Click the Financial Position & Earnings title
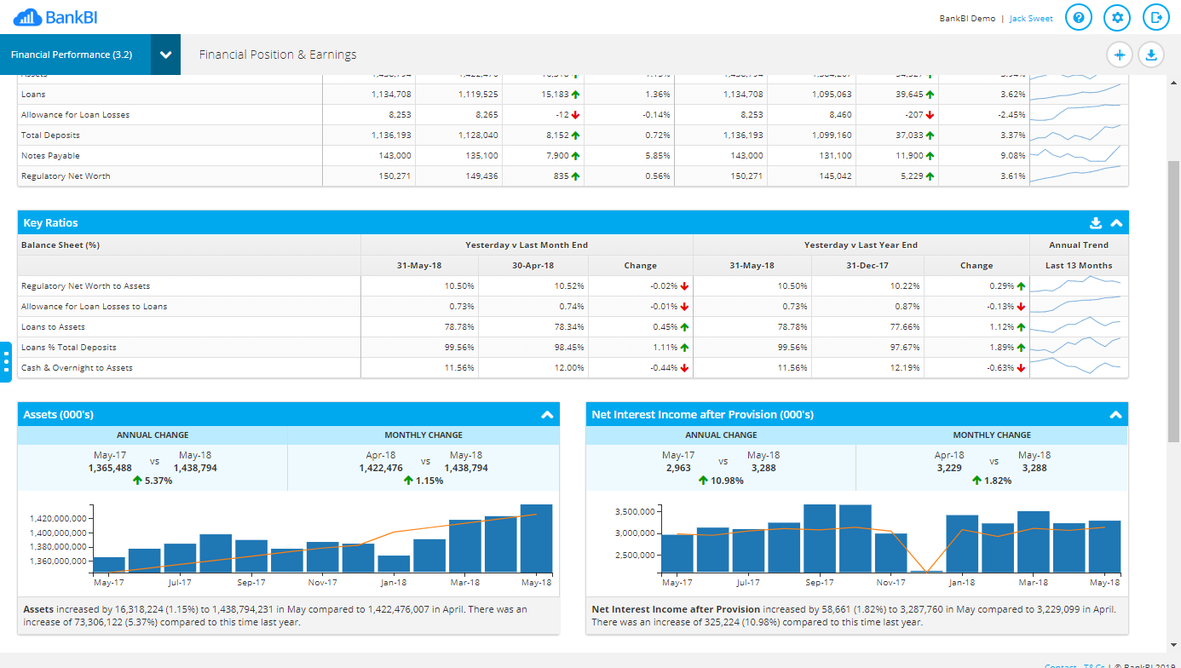 [278, 54]
